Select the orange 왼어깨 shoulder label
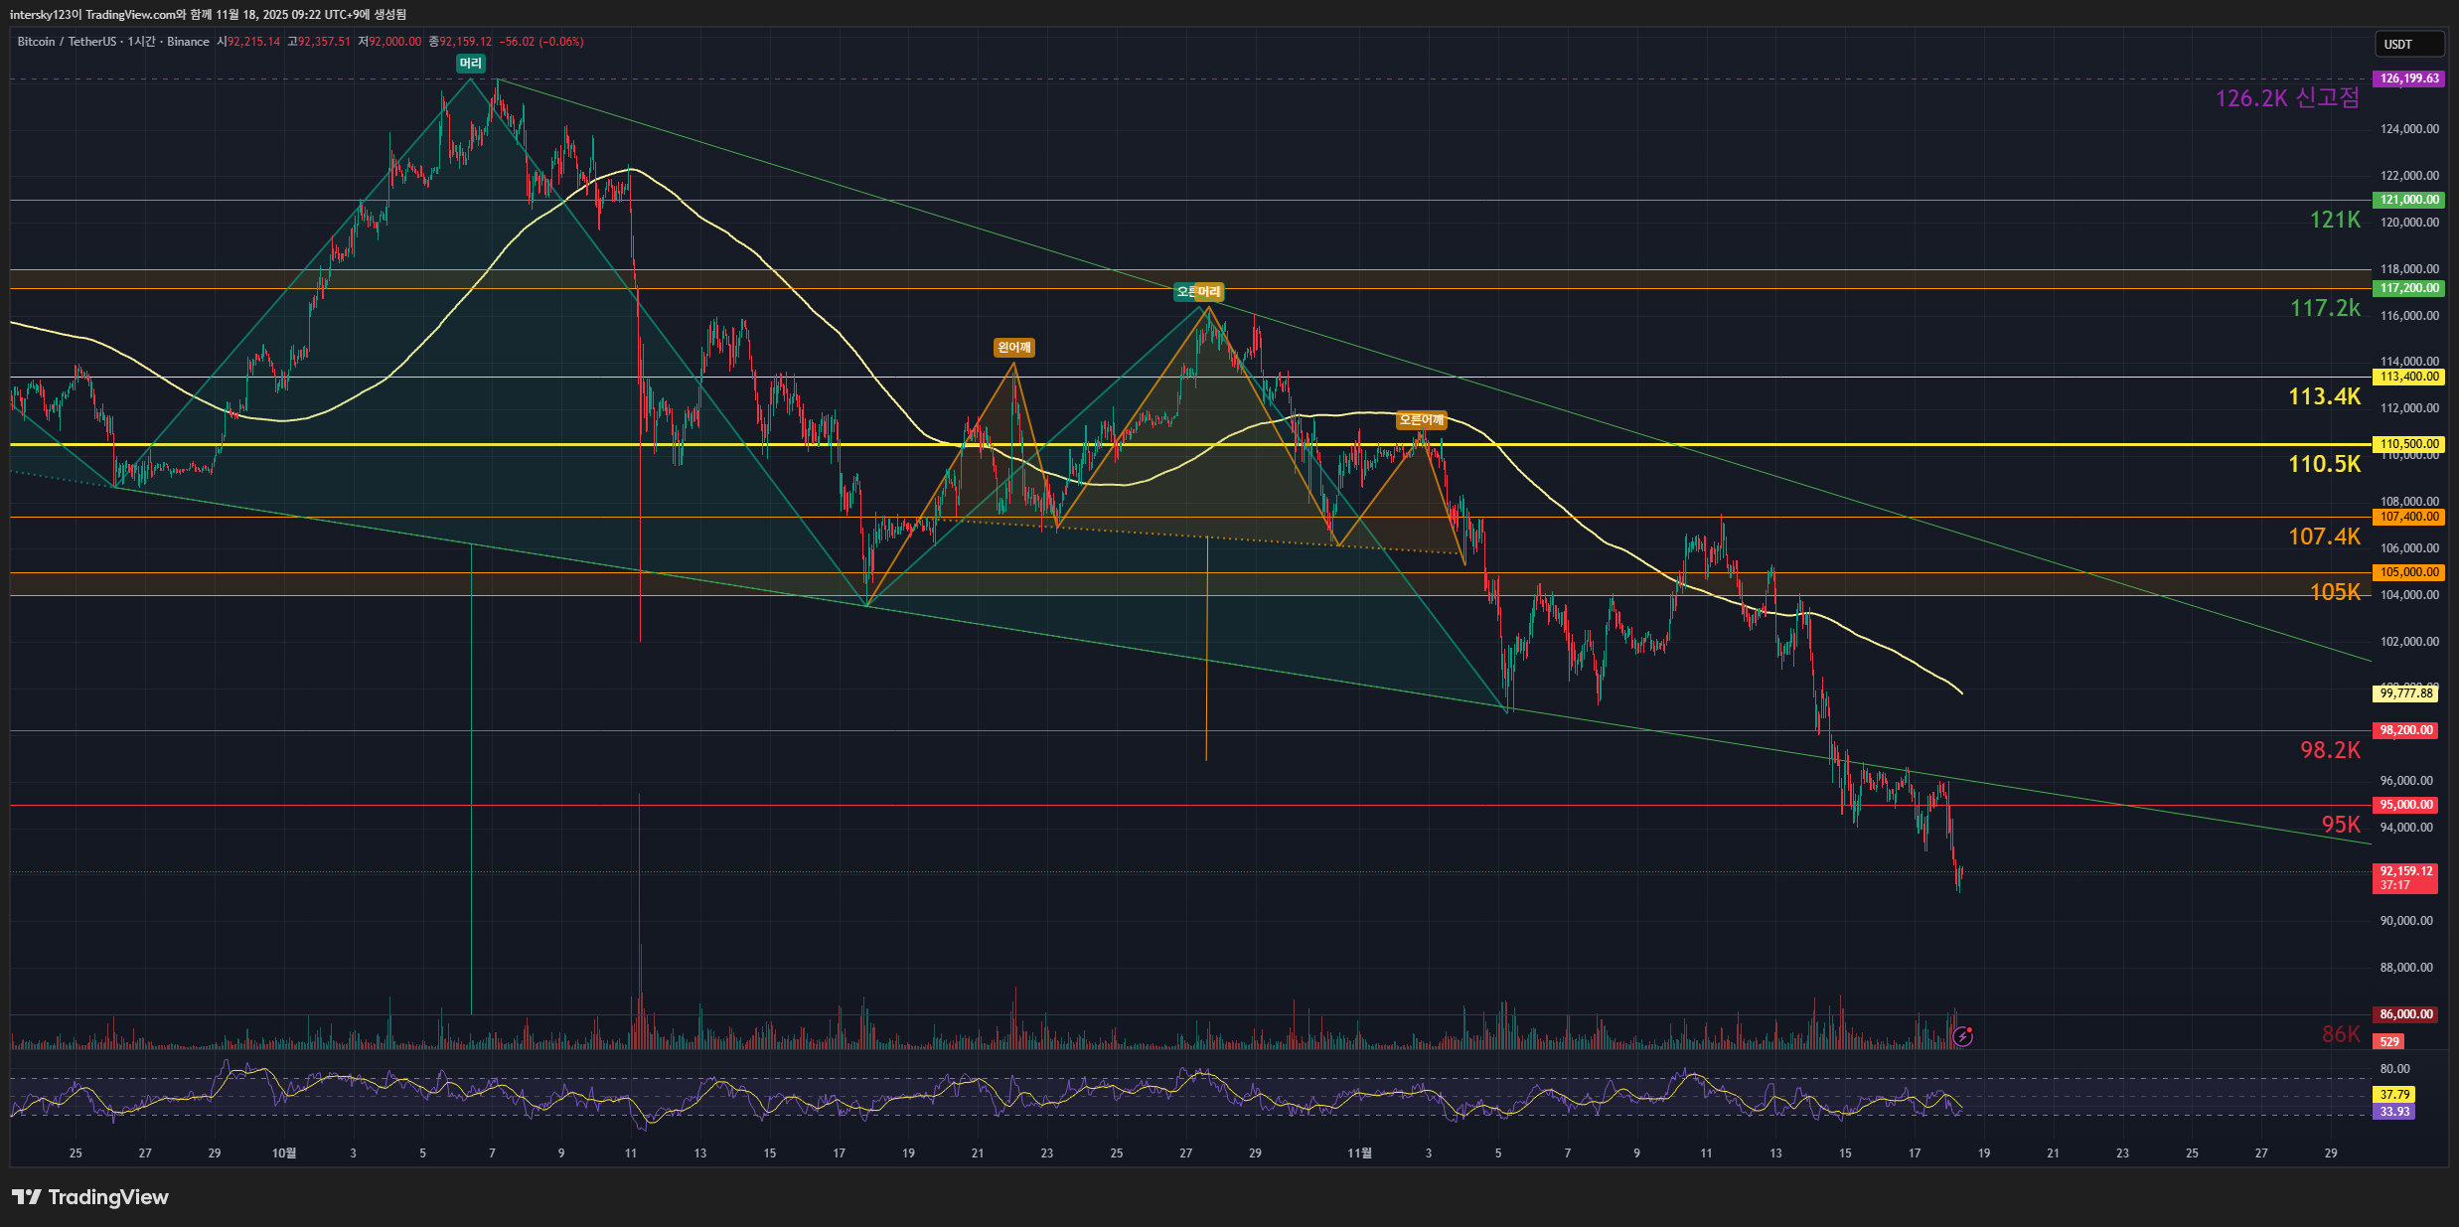The height and width of the screenshot is (1227, 2459). coord(1013,348)
